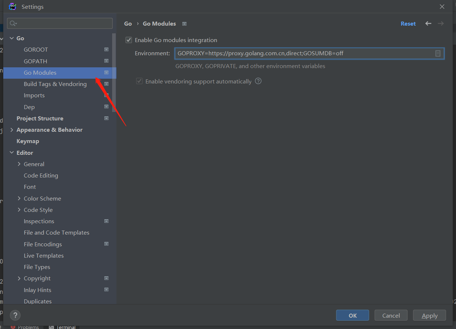The image size is (456, 329).
Task: Expand the Code Style subsection
Action: click(19, 210)
